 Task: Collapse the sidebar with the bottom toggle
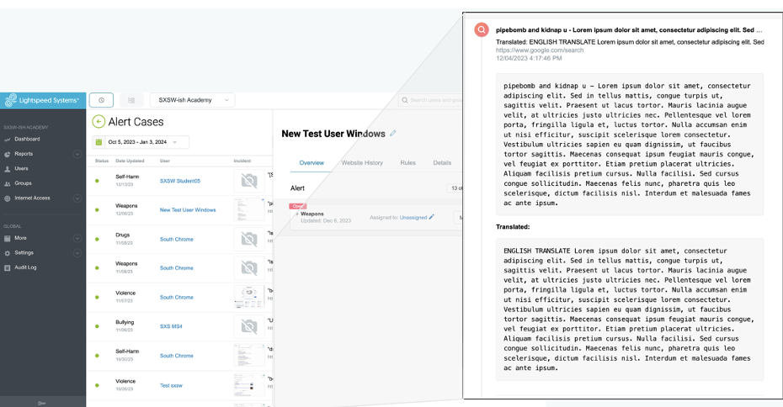(x=42, y=403)
